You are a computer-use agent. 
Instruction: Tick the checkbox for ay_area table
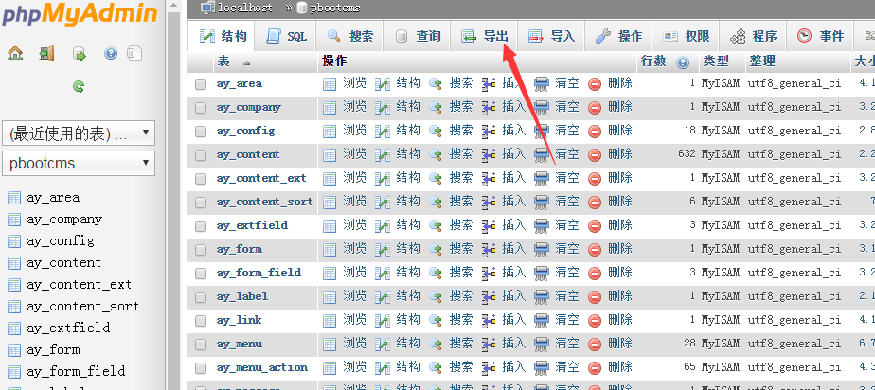201,84
